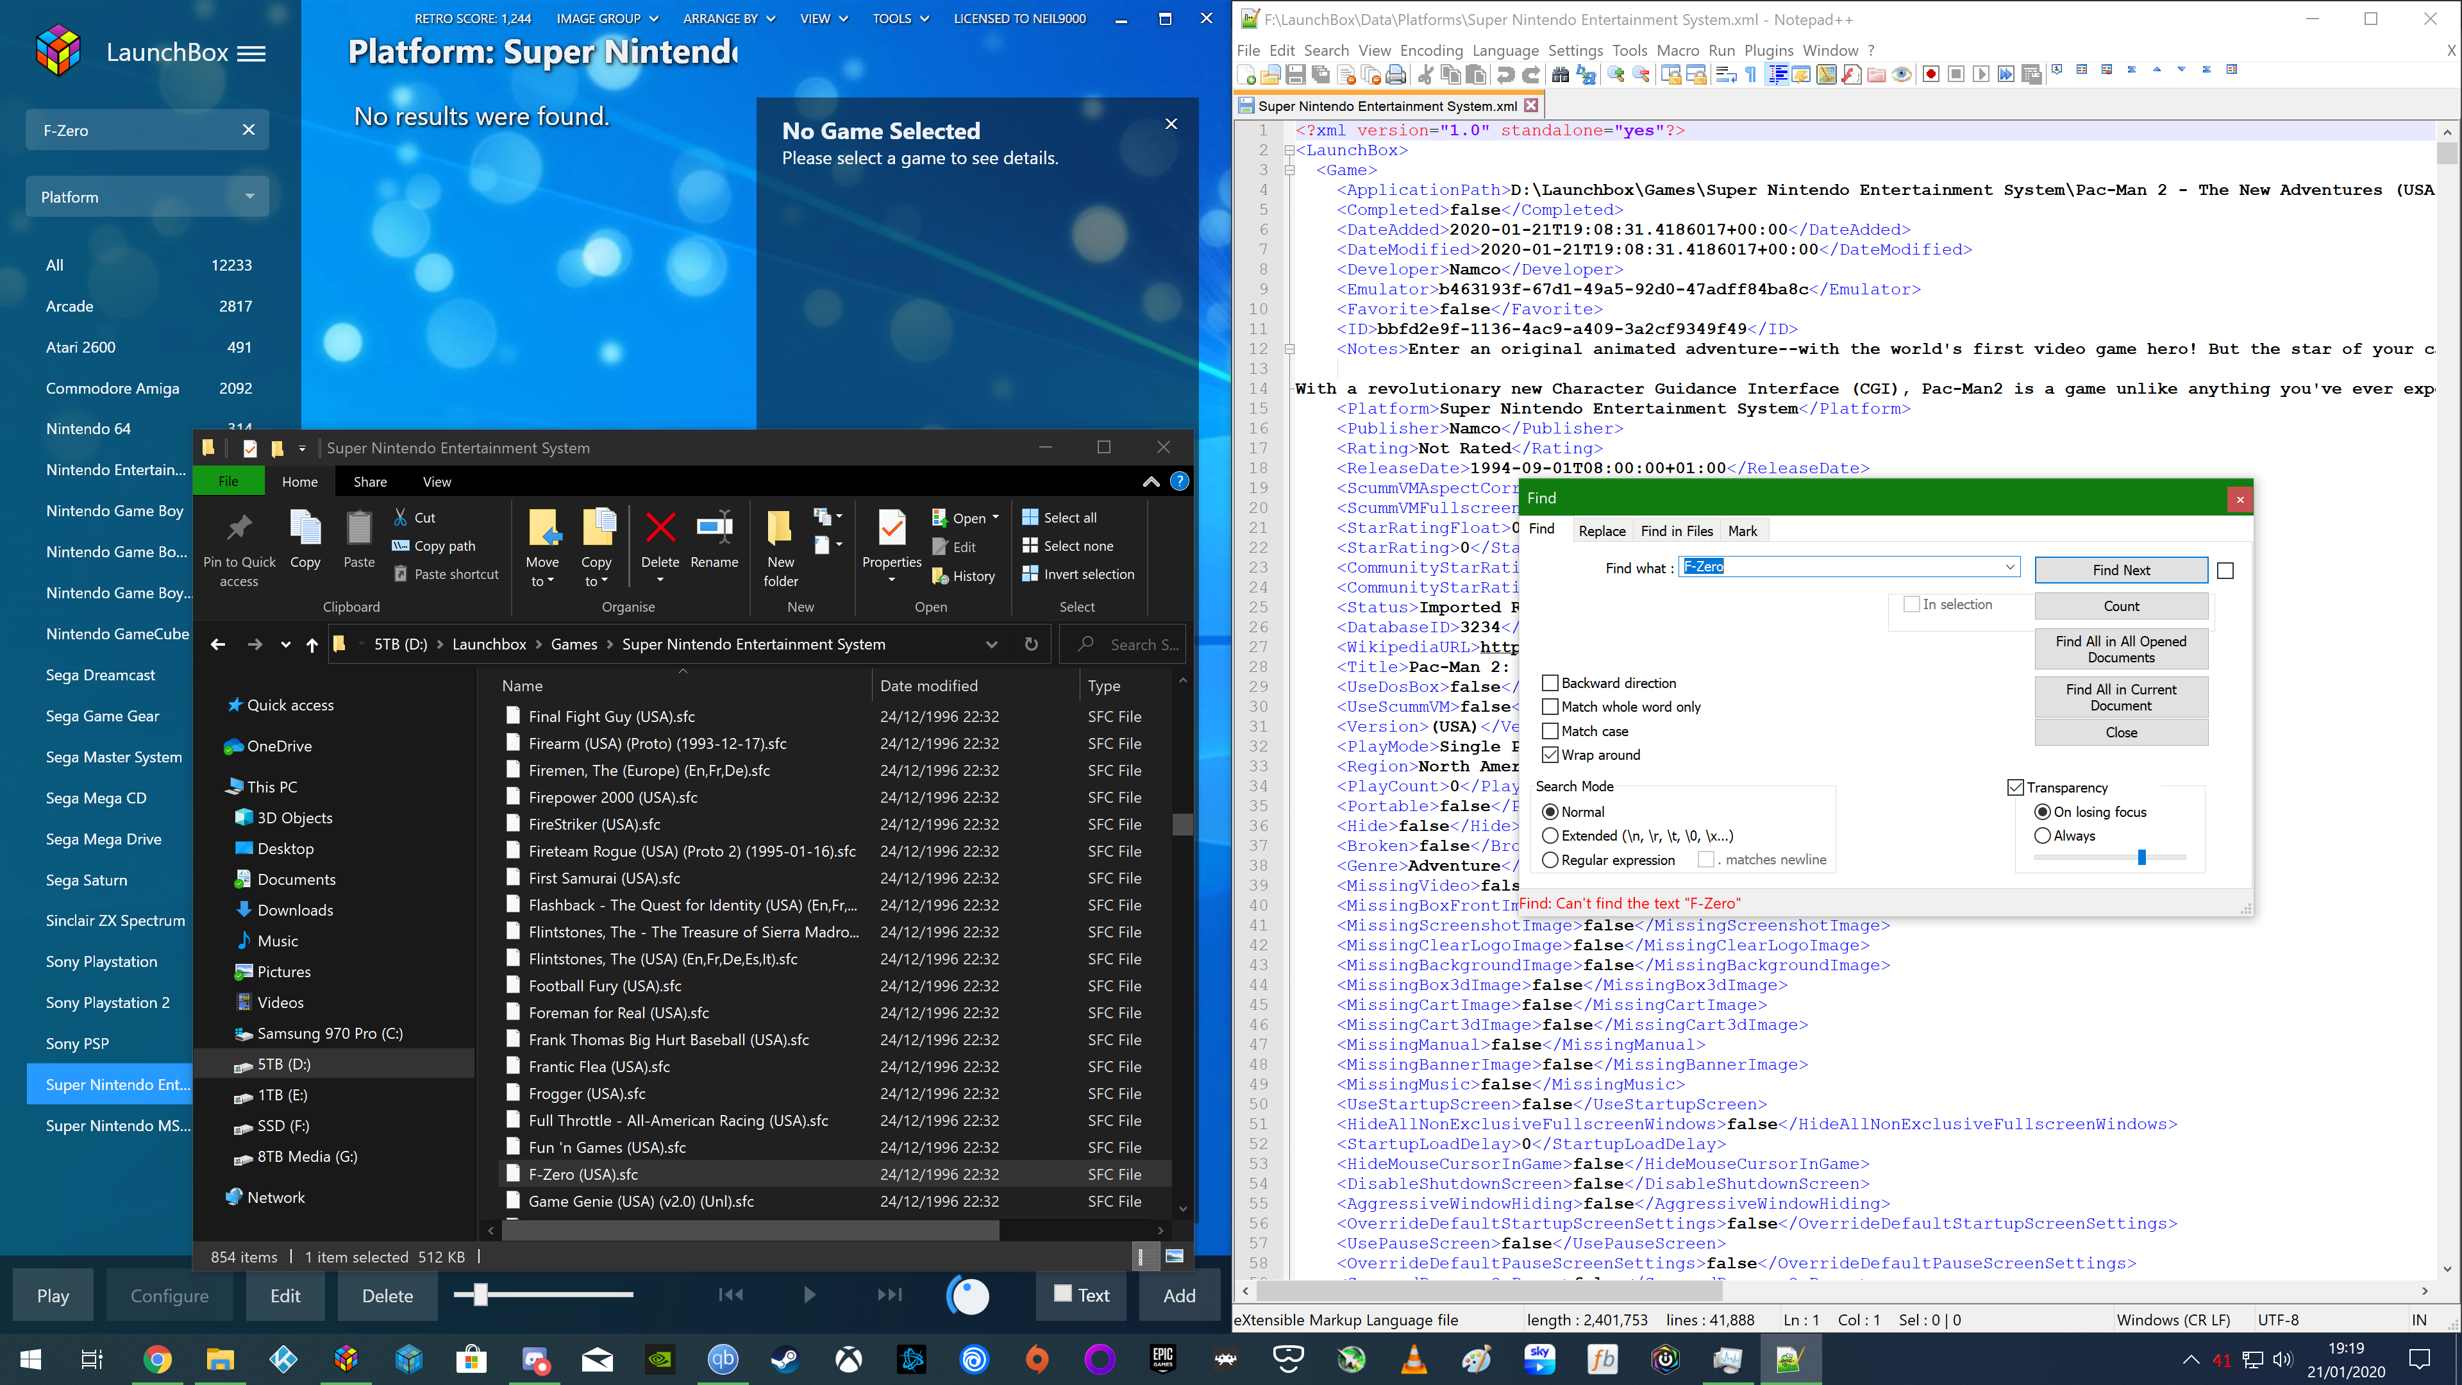Click Find All in Current Document
Screen dimensions: 2462x1385
tap(2121, 698)
